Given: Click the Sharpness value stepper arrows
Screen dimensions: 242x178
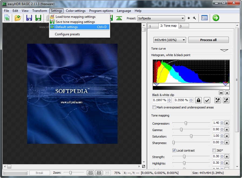Looking at the screenshot, I should click(222, 143).
